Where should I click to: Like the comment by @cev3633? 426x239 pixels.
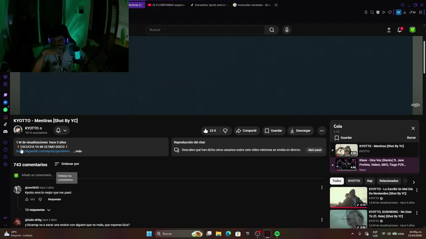point(27,199)
